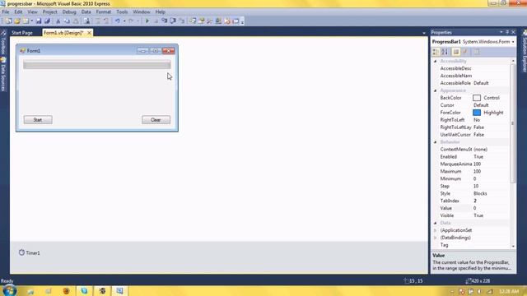Switch Properties to Categorized view
The height and width of the screenshot is (296, 527).
(x=436, y=52)
